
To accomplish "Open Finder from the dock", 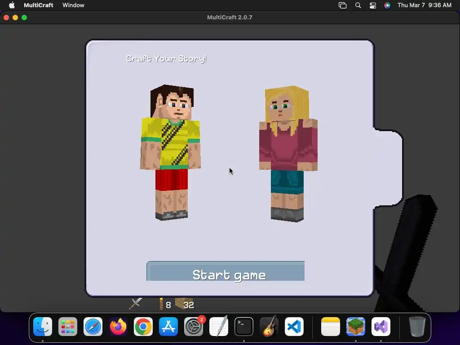I will (x=43, y=327).
